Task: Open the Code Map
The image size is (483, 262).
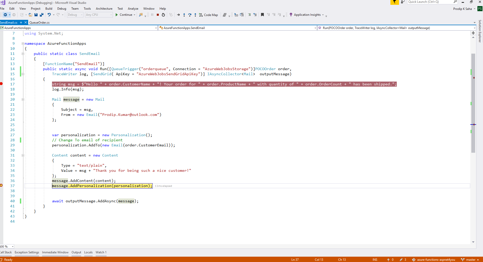Action: coord(209,15)
